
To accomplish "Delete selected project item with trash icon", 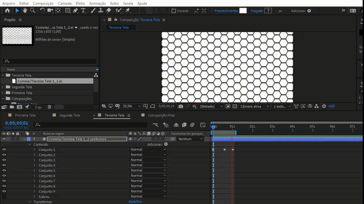I will coord(49,107).
